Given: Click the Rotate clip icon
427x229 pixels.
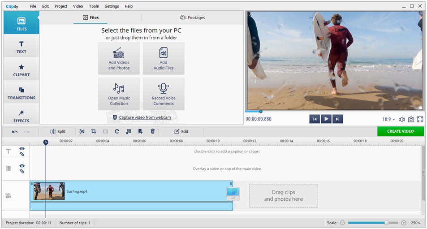Looking at the screenshot, I should pos(117,131).
